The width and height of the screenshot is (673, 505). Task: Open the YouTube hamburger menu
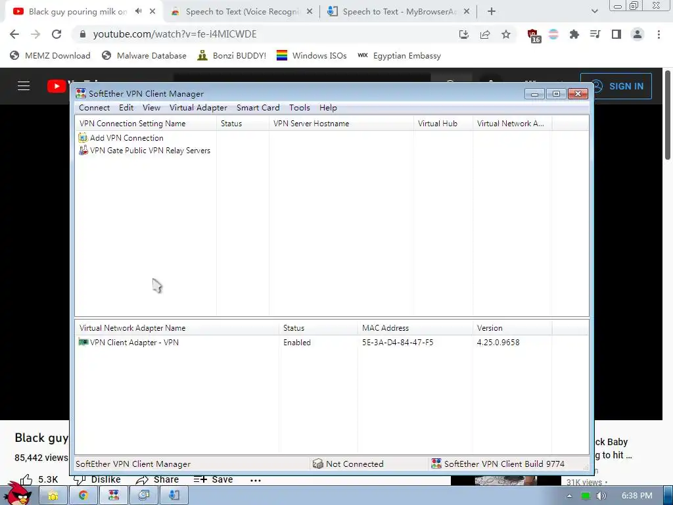coord(24,86)
